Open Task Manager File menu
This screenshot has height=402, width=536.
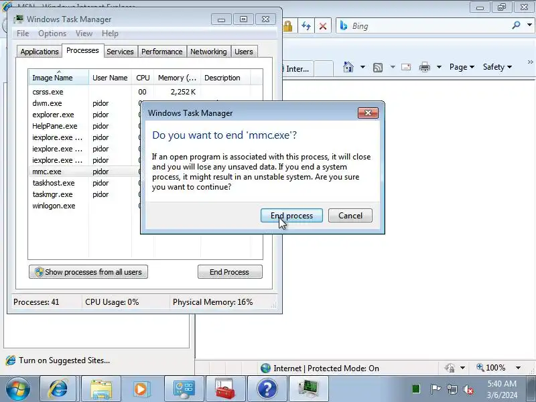(23, 33)
